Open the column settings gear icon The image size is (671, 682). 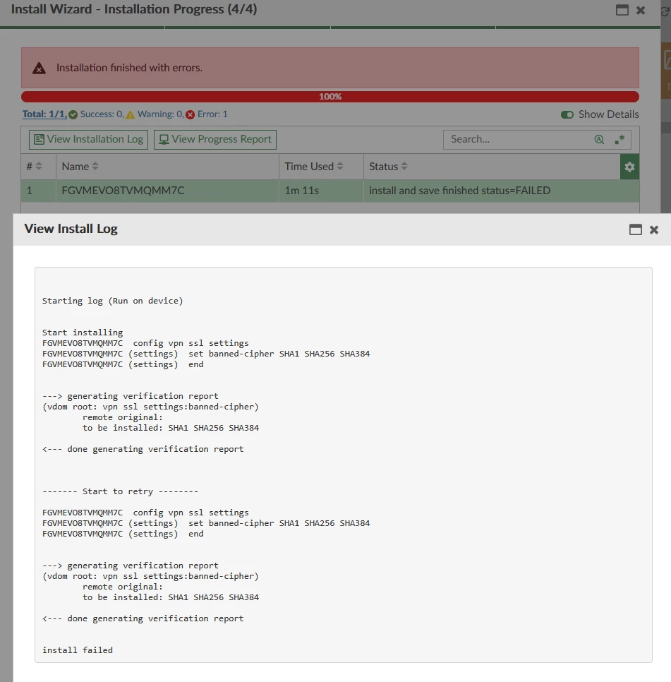pos(629,167)
